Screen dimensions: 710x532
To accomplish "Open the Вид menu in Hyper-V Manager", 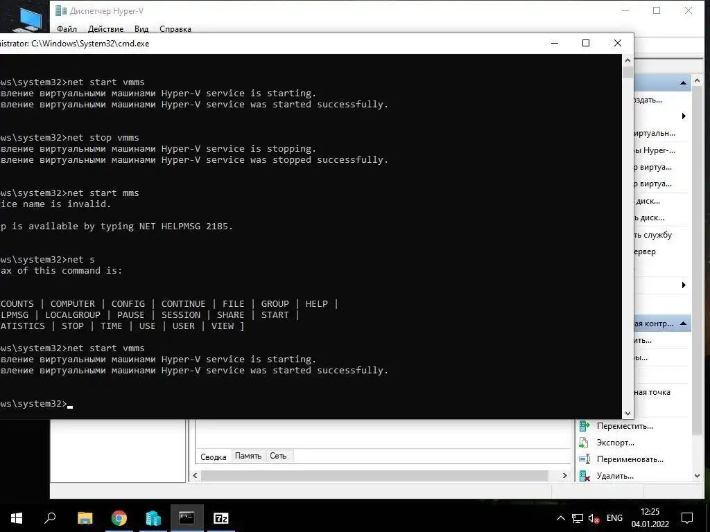I will point(141,29).
